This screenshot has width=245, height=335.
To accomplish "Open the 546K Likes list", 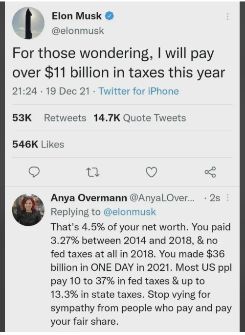I will (38, 144).
